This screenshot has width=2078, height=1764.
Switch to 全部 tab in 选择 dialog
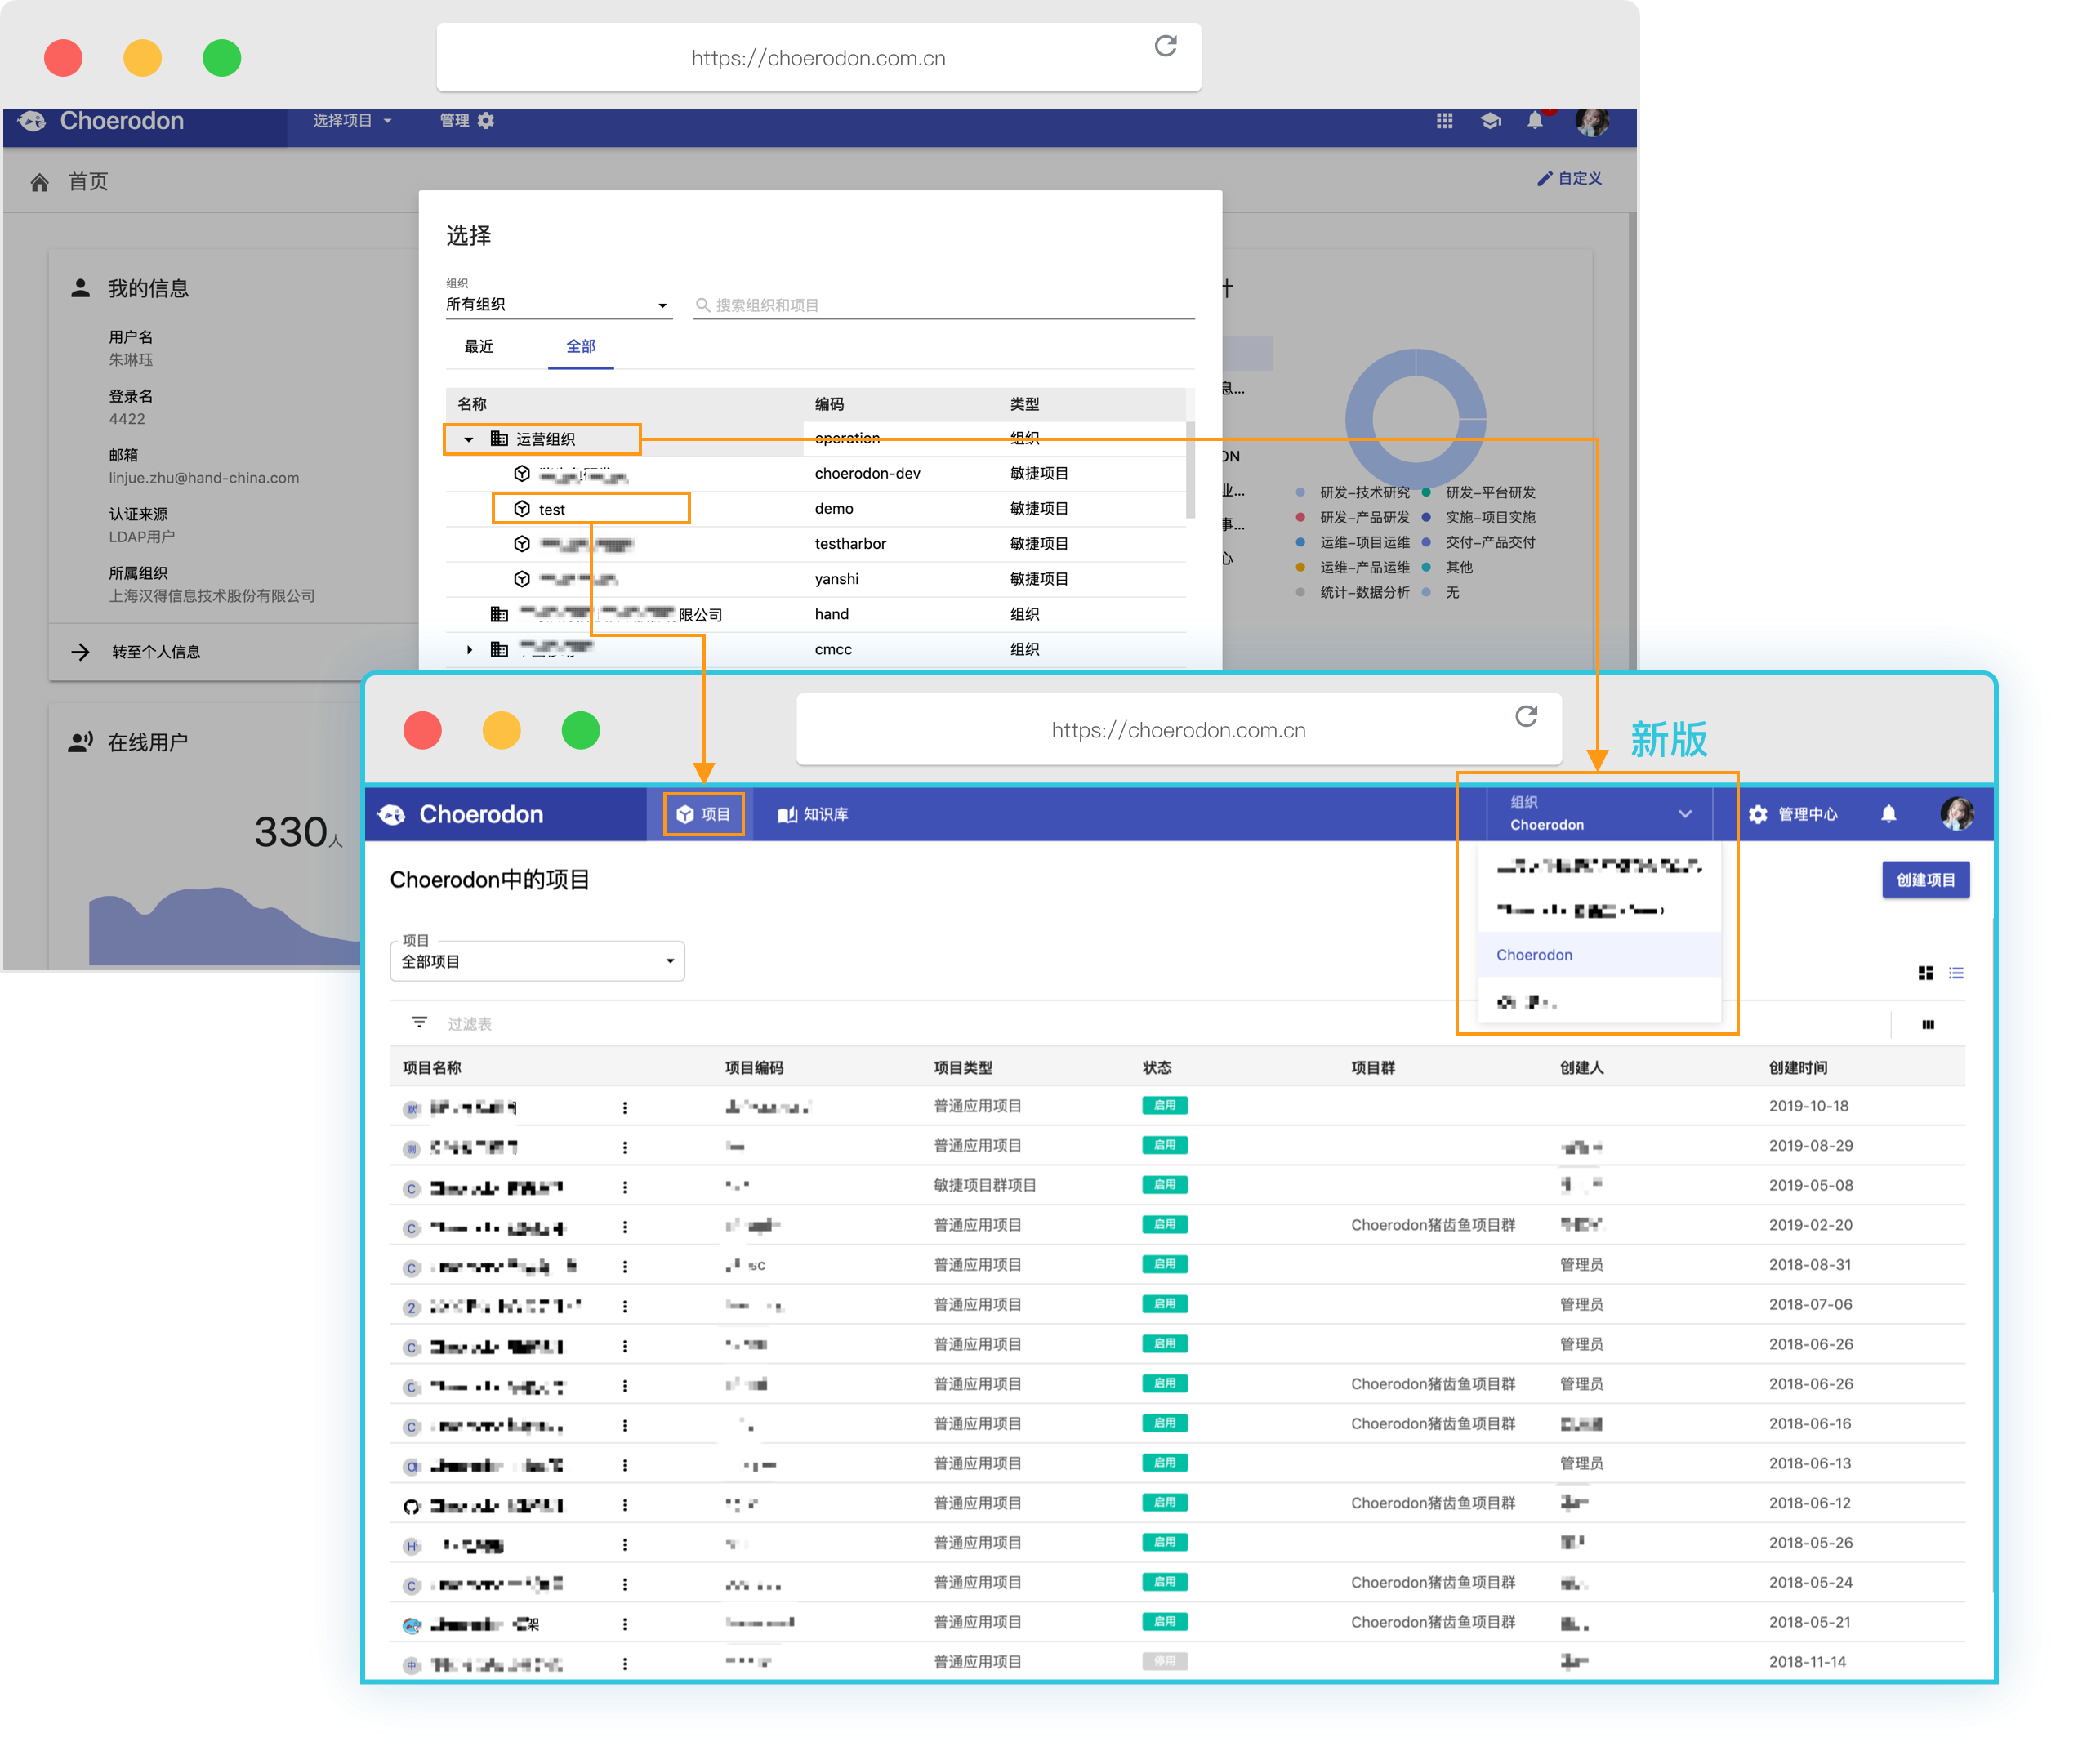[x=581, y=346]
